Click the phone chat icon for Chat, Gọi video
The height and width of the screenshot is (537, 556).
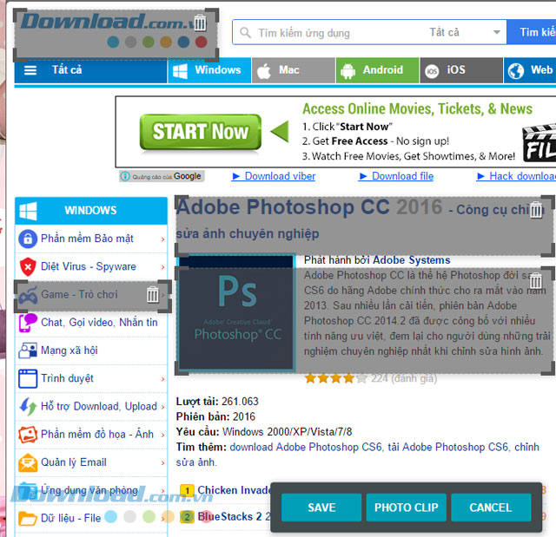point(28,323)
